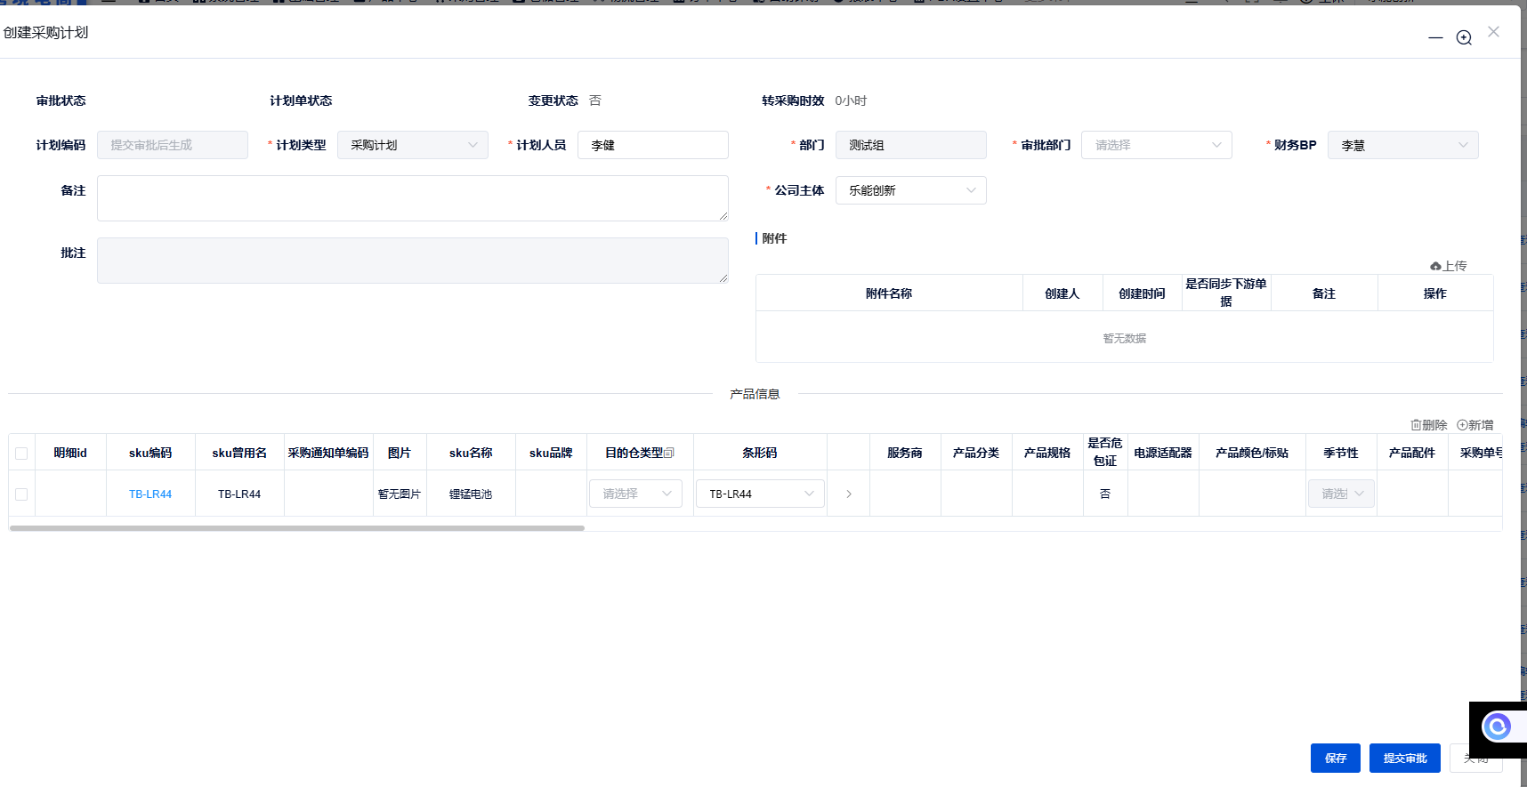Expand the row arrow next to 条形码 cell
The height and width of the screenshot is (787, 1527).
click(849, 494)
